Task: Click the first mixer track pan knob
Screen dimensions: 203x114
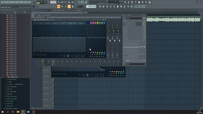Action: (x=109, y=34)
